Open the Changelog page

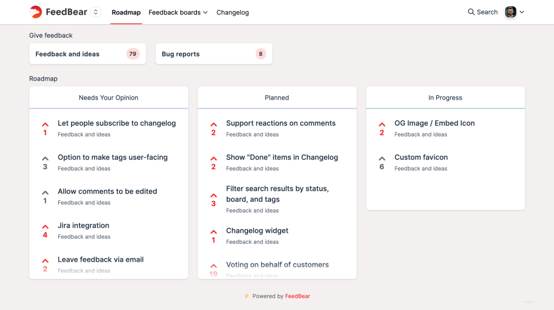click(x=233, y=12)
